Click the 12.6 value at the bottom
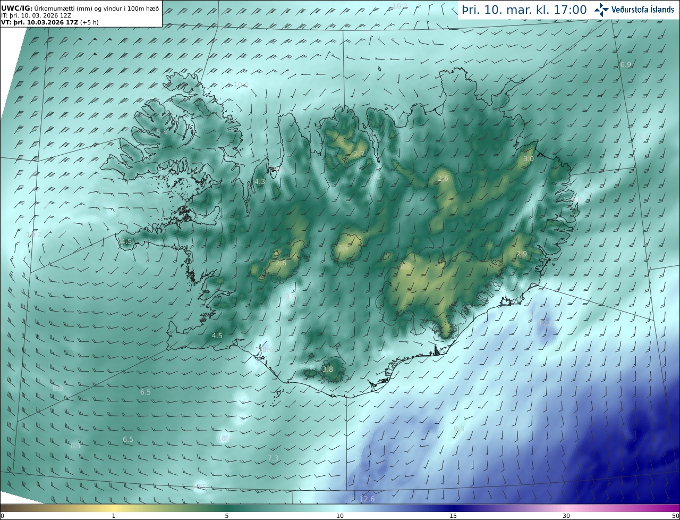680x520 pixels. click(367, 499)
